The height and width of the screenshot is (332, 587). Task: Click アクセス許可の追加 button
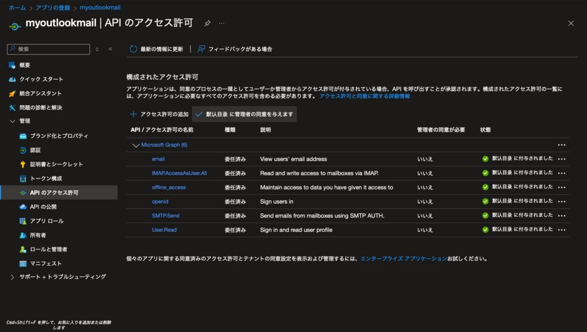(x=159, y=114)
